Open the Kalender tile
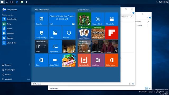Screen dimensions: 169x95 [x=41, y=19]
